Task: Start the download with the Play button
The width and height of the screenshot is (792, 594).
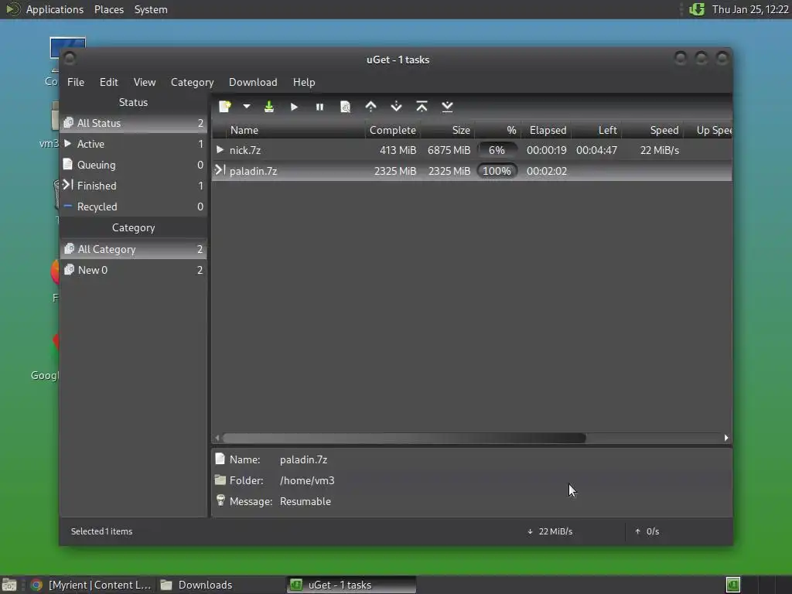Action: (294, 107)
